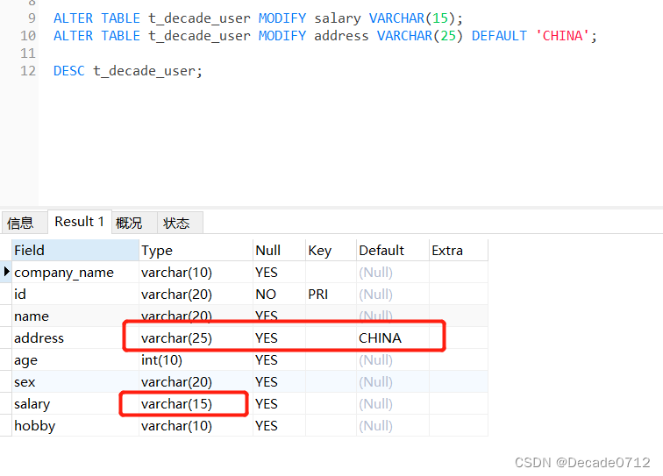Place cursor on the DESC t_decade_user statement
The width and height of the screenshot is (663, 476).
click(128, 71)
